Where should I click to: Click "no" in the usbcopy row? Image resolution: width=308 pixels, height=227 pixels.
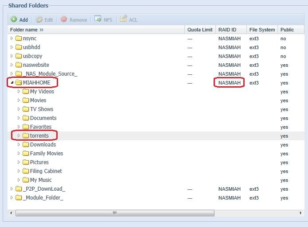tap(283, 56)
